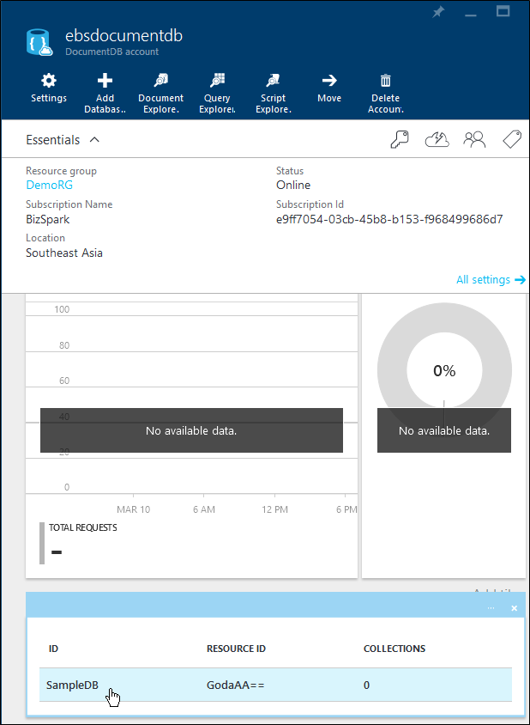Click the COLLECTIONS column header
This screenshot has width=530, height=725.
pos(394,649)
